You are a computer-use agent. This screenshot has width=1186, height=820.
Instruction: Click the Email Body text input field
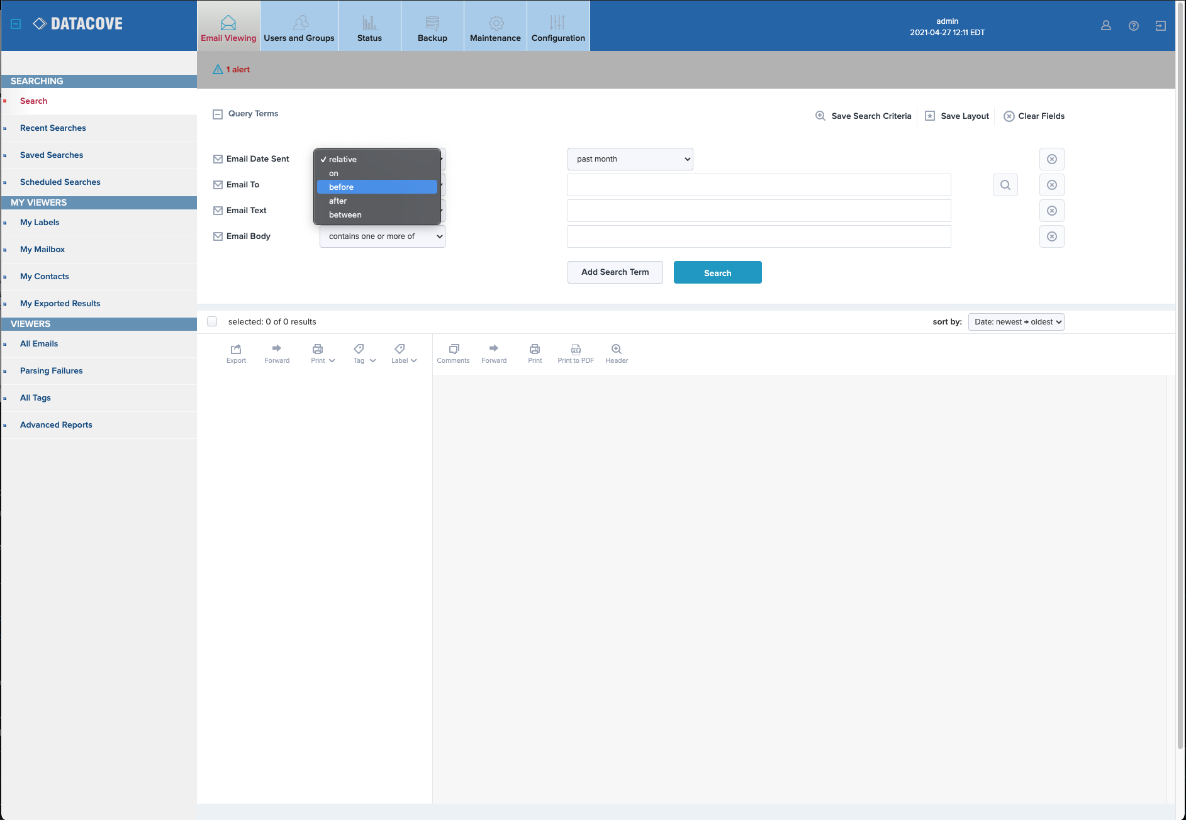(x=759, y=236)
